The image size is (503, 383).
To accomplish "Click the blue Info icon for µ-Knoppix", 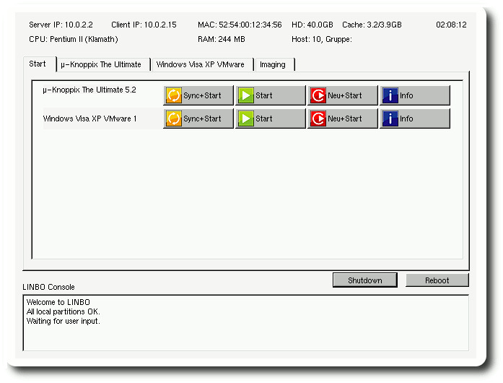I will 390,95.
